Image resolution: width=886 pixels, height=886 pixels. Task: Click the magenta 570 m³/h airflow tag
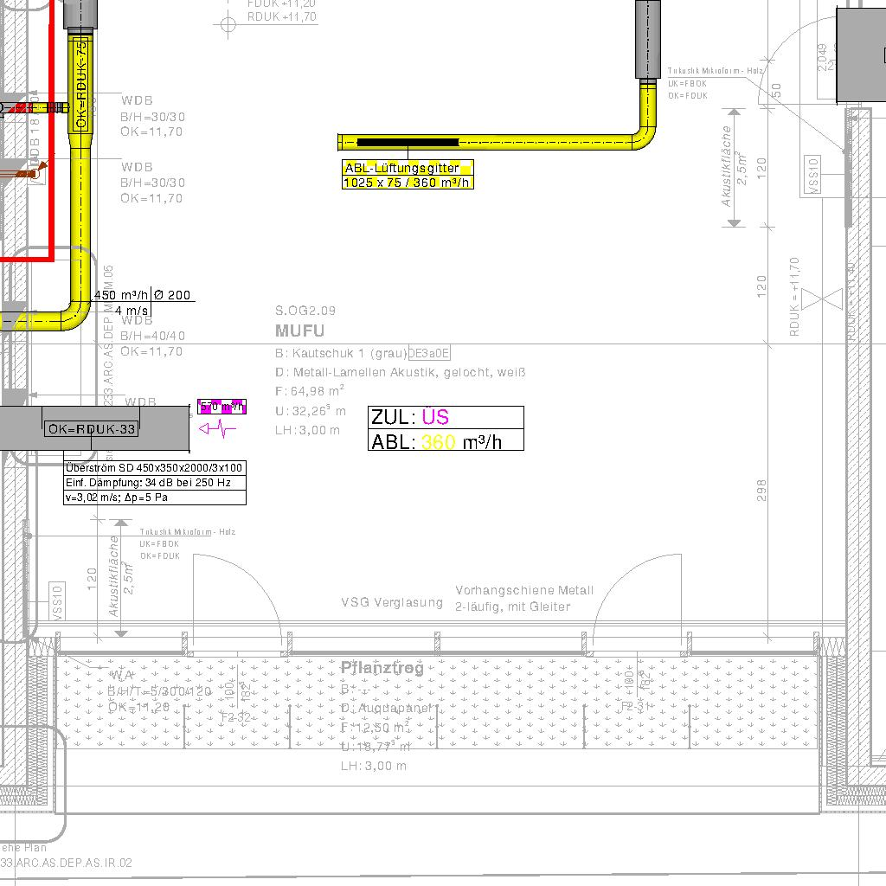pos(222,407)
